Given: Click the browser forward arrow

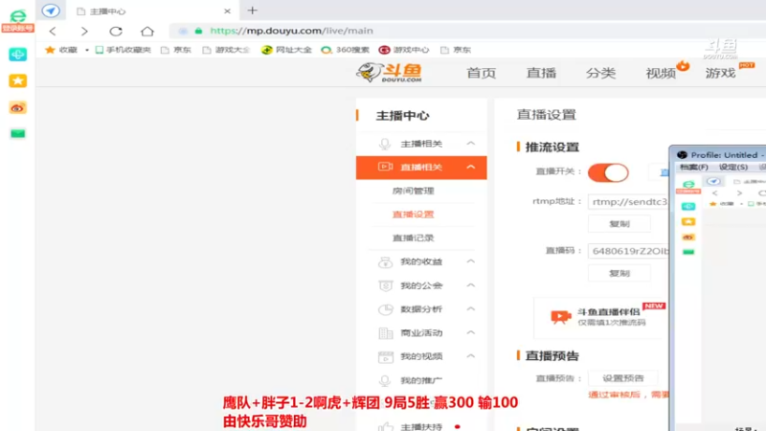Looking at the screenshot, I should (x=84, y=32).
